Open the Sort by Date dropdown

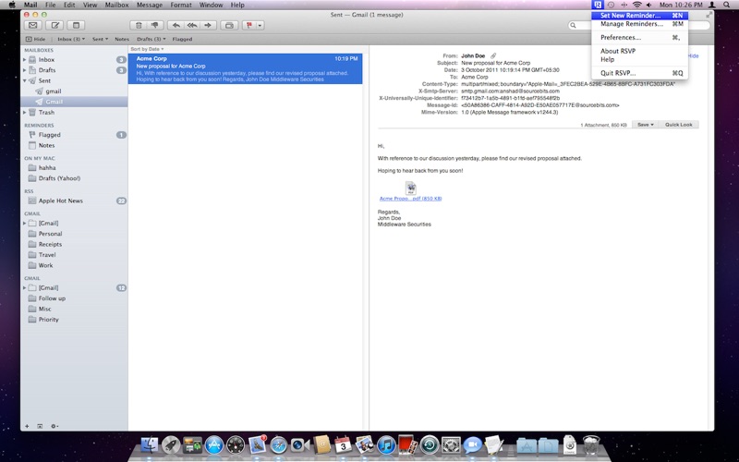coord(147,49)
